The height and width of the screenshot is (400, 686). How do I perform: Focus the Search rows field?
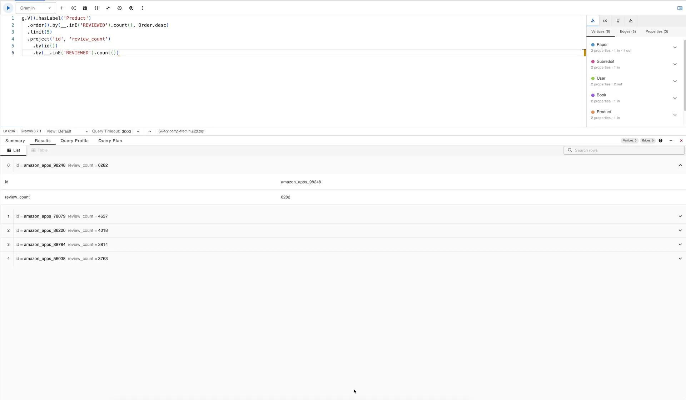(x=624, y=150)
